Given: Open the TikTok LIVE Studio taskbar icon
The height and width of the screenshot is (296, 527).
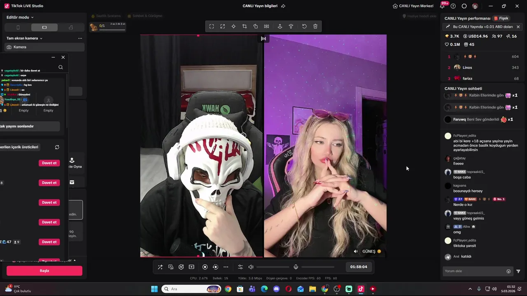Looking at the screenshot, I should point(361,289).
